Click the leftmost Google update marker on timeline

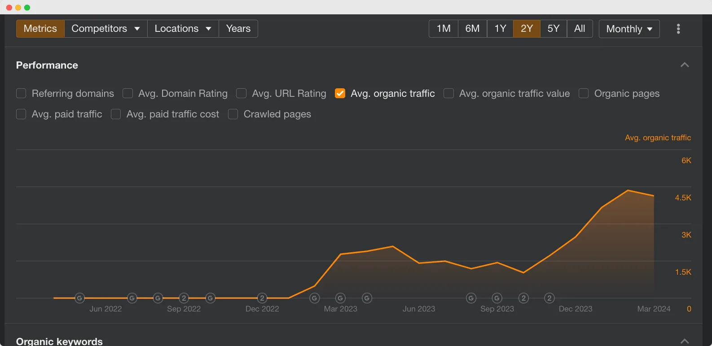(x=79, y=298)
